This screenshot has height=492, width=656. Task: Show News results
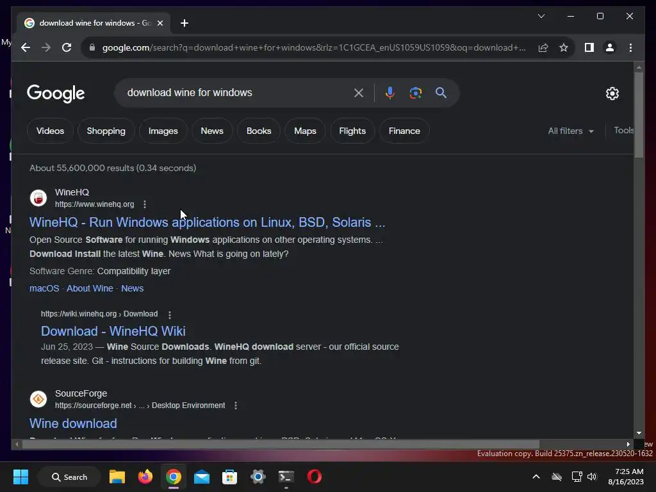(x=212, y=131)
